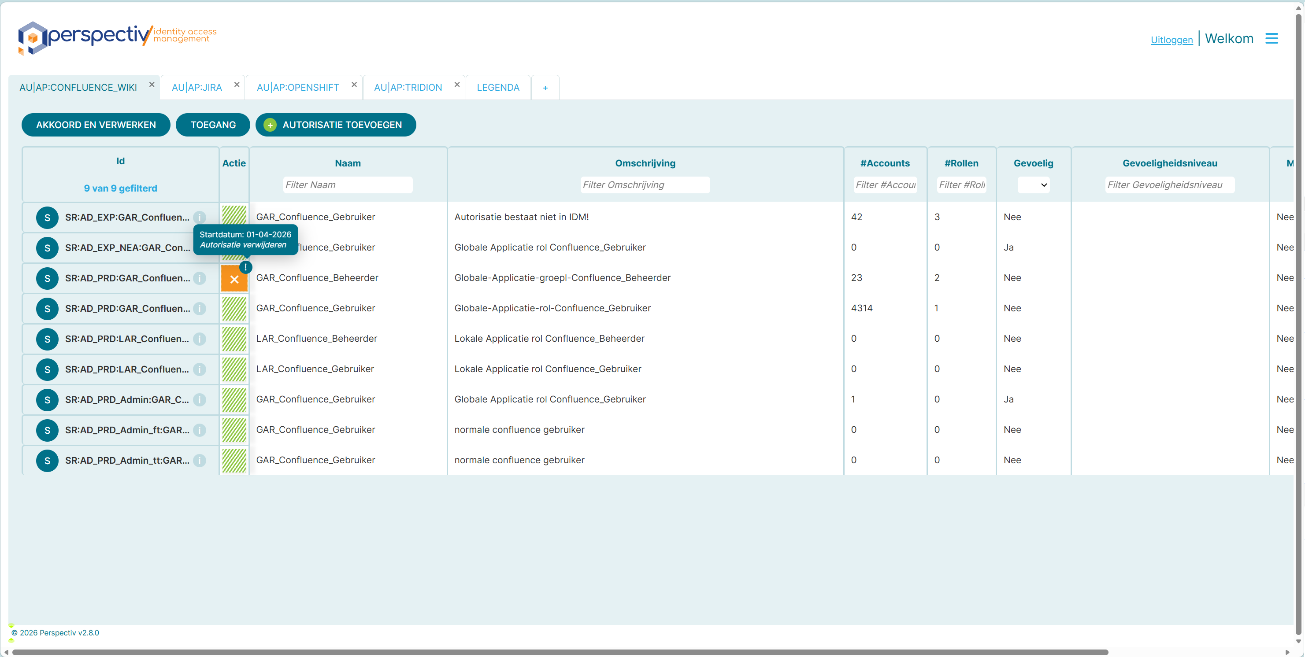Viewport: 1305px width, 657px height.
Task: Click the S icon of the SR:AD_PRD_Admin_tt:GAR... row
Action: (x=47, y=461)
